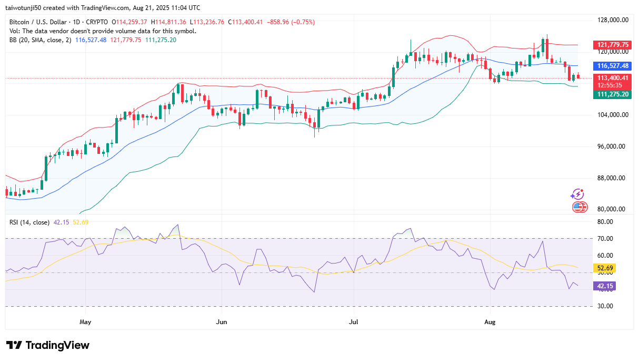Click the US flag economic events icon
639x361 pixels.
(x=580, y=207)
